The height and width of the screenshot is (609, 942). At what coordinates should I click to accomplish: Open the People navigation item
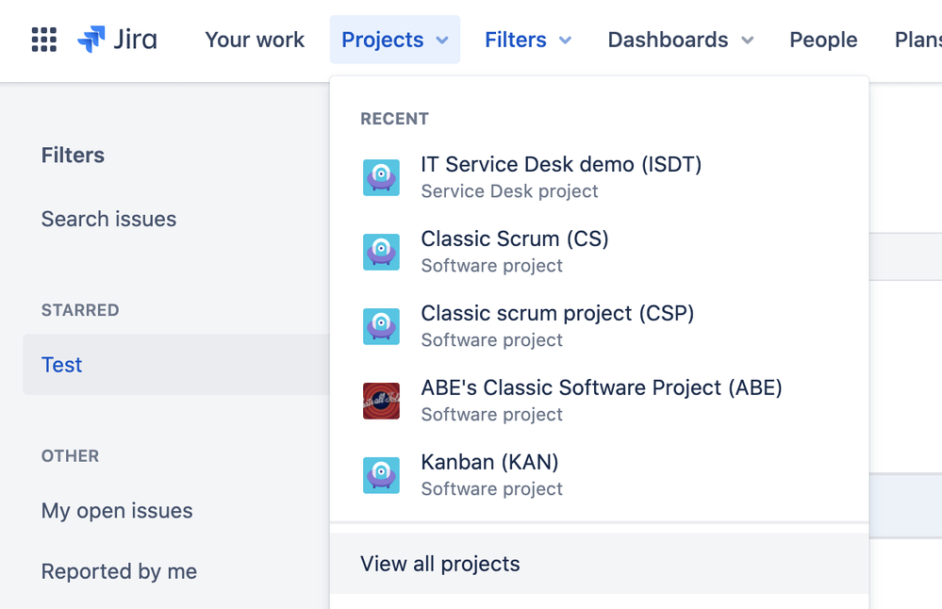click(823, 40)
